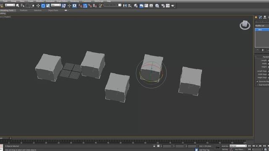Toggle Window/Crossing selection mode
The height and width of the screenshot is (151, 269).
click(x=32, y=5)
